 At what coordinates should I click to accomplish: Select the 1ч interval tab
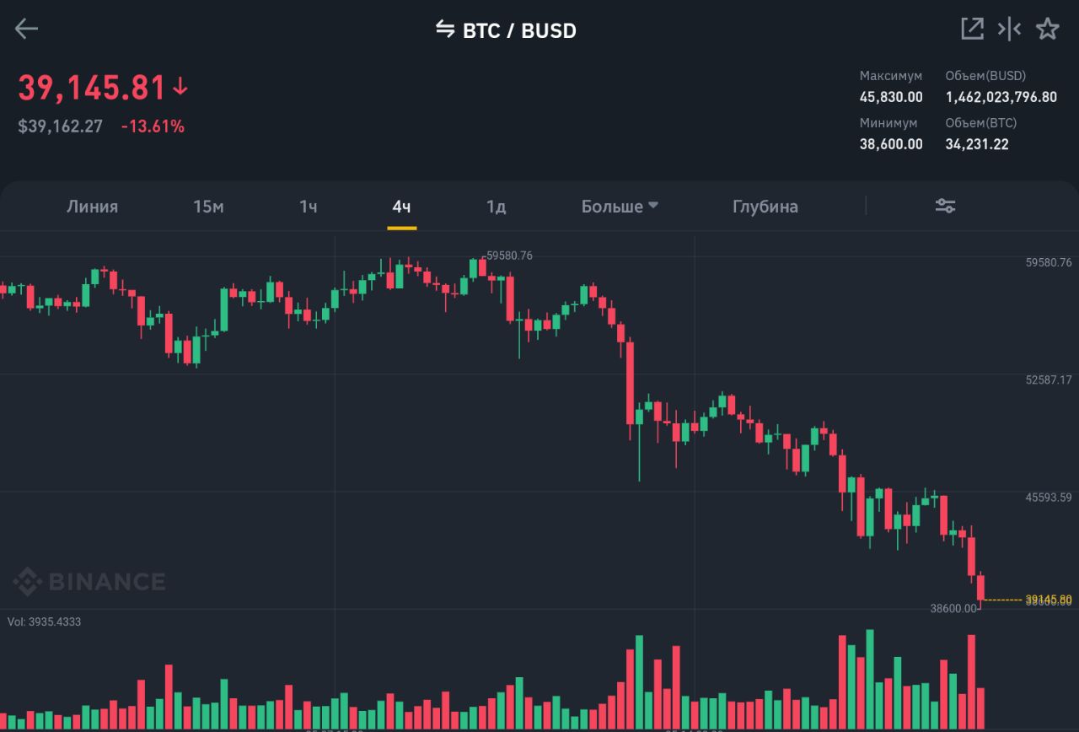click(308, 207)
